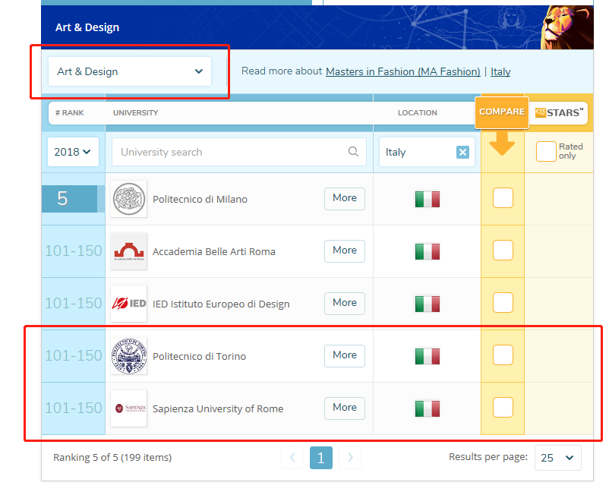Click the University search field
Screen dimensions: 609x495
pos(239,152)
